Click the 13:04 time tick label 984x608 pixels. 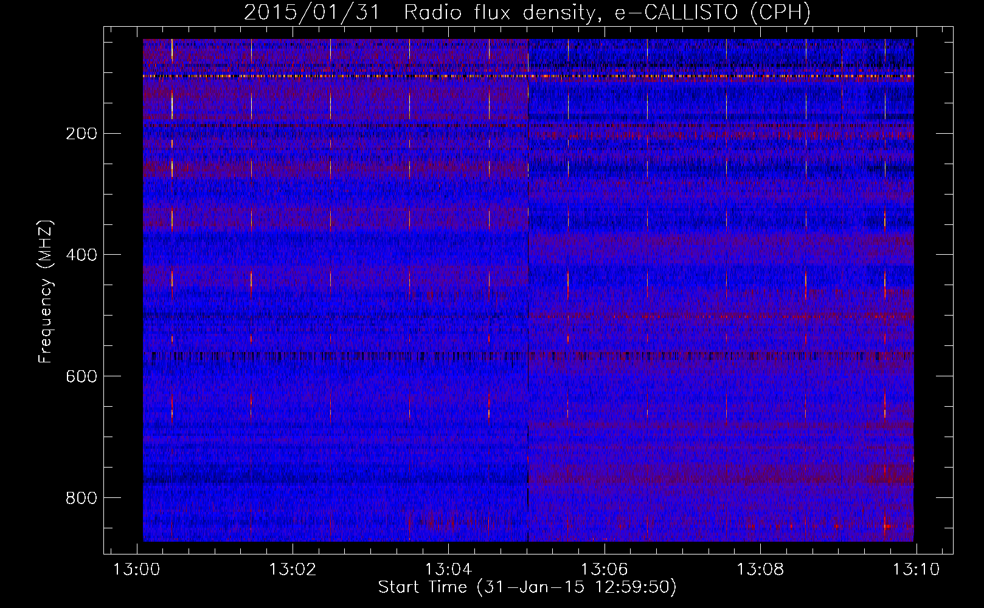coord(448,569)
